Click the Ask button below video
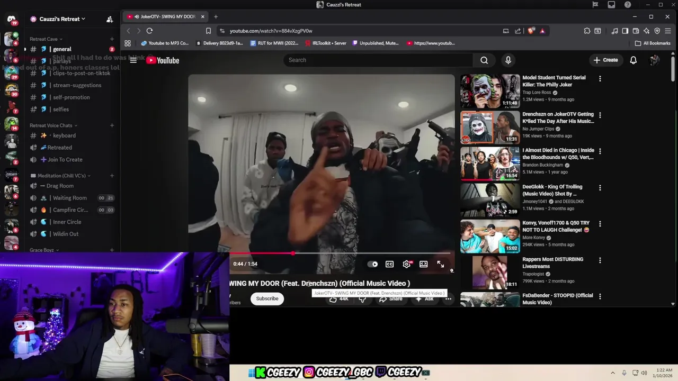 pyautogui.click(x=424, y=299)
